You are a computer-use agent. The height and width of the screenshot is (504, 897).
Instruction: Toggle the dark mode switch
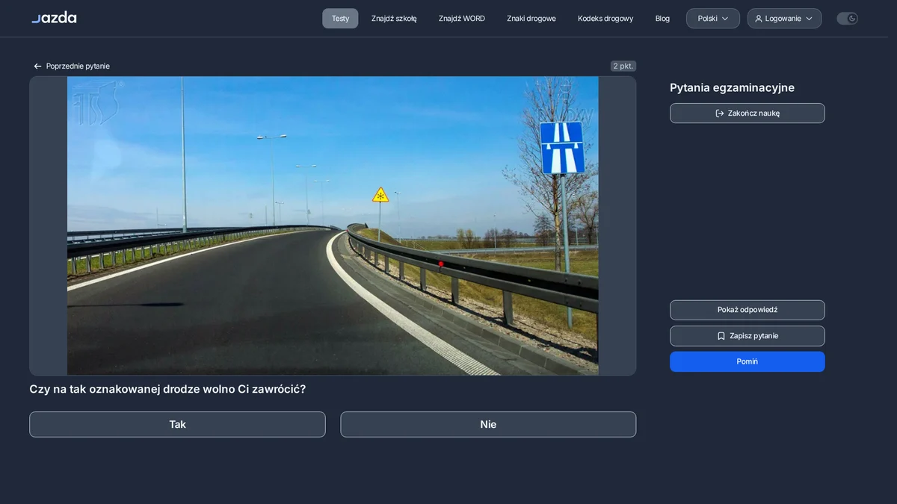coord(847,19)
